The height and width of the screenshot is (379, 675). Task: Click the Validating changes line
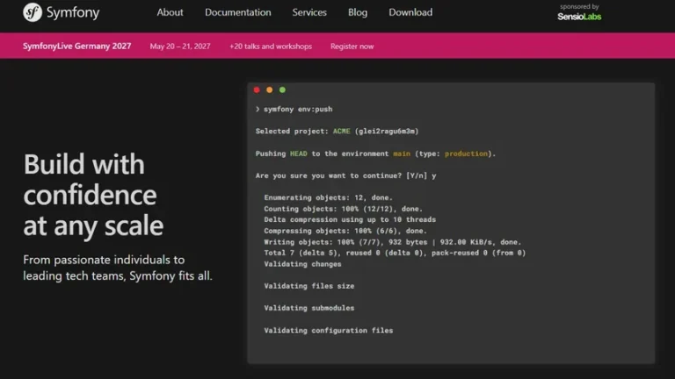click(302, 264)
